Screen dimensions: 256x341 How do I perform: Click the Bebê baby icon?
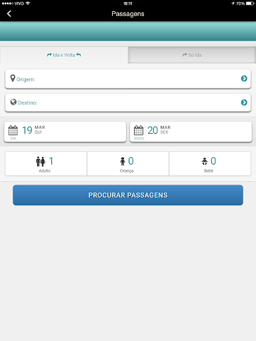click(205, 161)
